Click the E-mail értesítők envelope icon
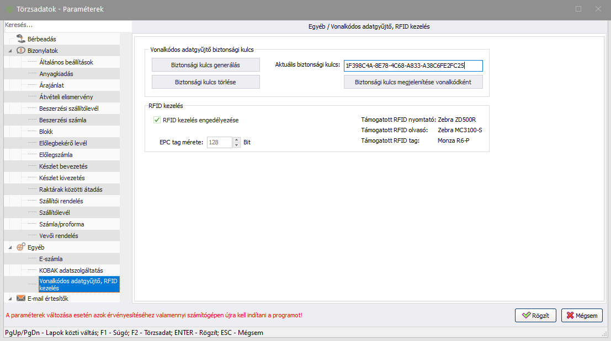 click(21, 299)
